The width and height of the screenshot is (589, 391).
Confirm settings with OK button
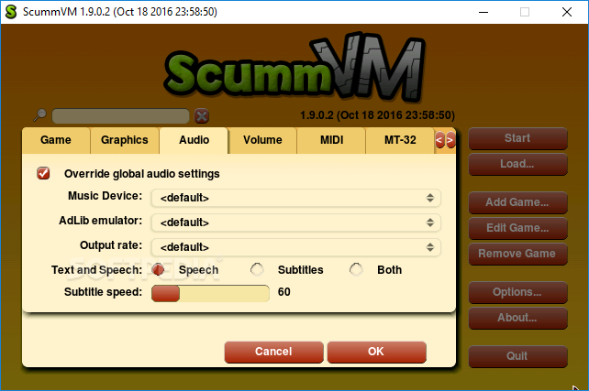coord(376,352)
